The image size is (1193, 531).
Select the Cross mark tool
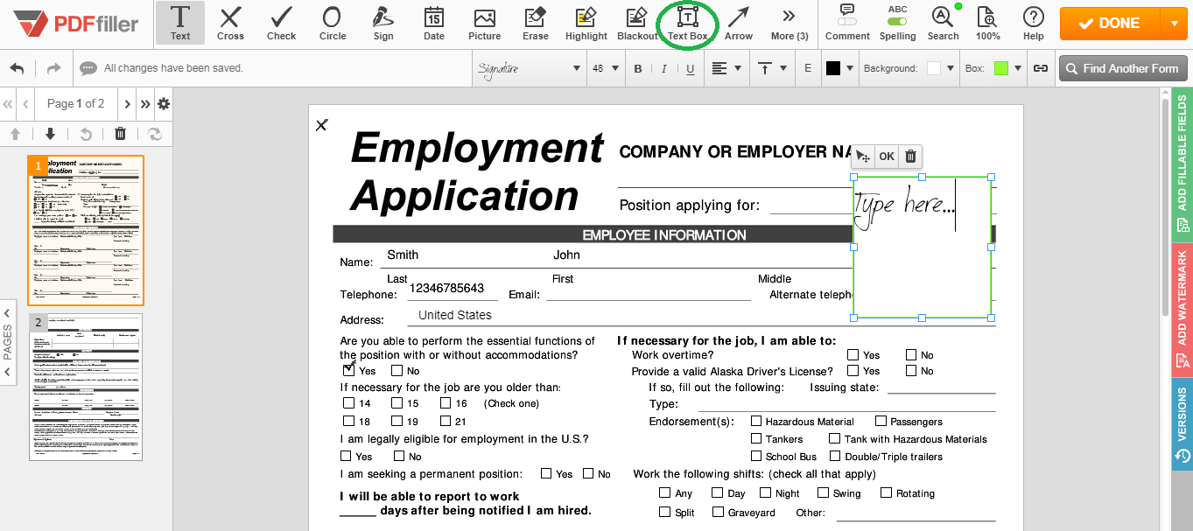pyautogui.click(x=230, y=24)
